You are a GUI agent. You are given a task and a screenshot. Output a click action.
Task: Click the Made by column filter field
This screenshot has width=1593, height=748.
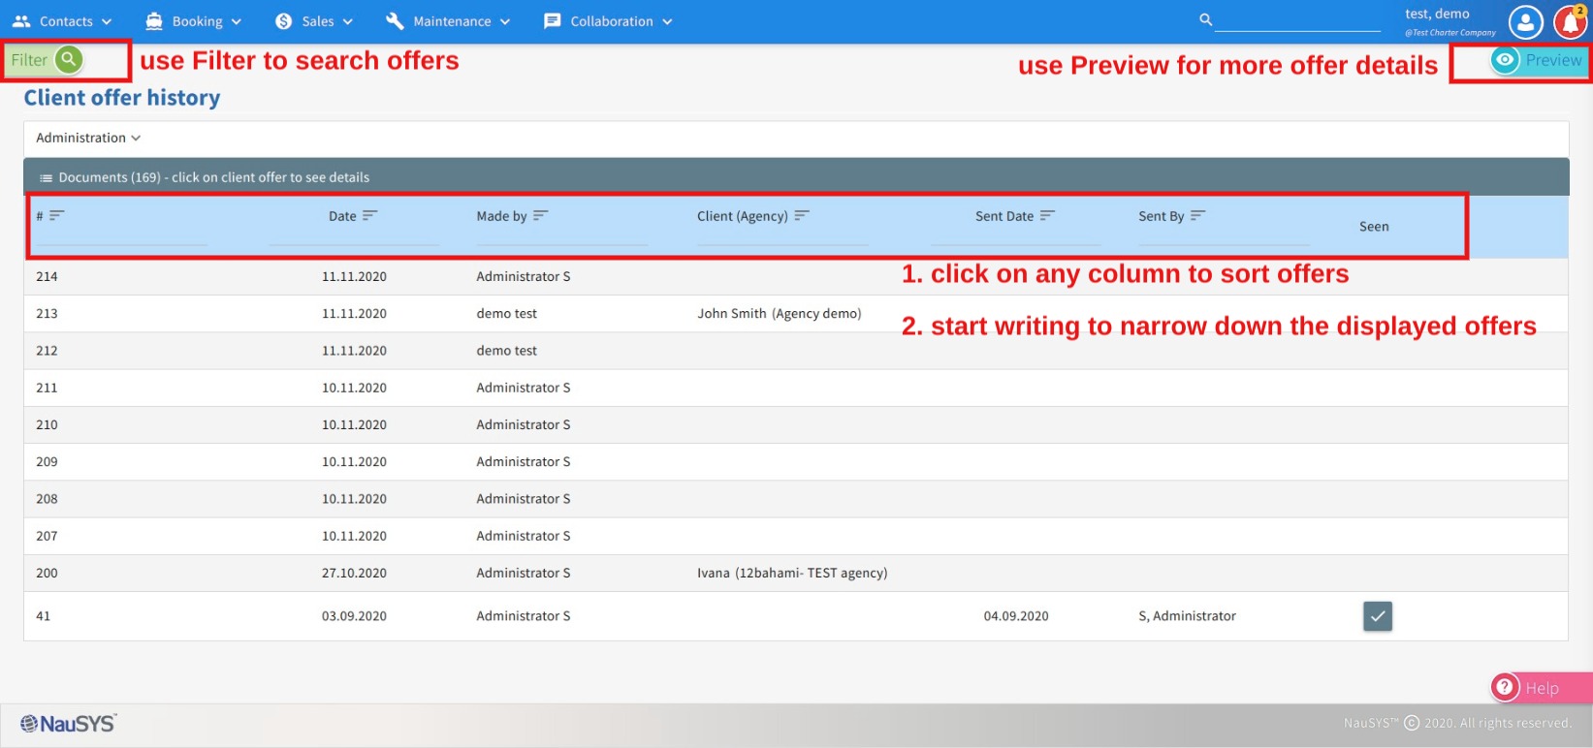[x=561, y=235]
